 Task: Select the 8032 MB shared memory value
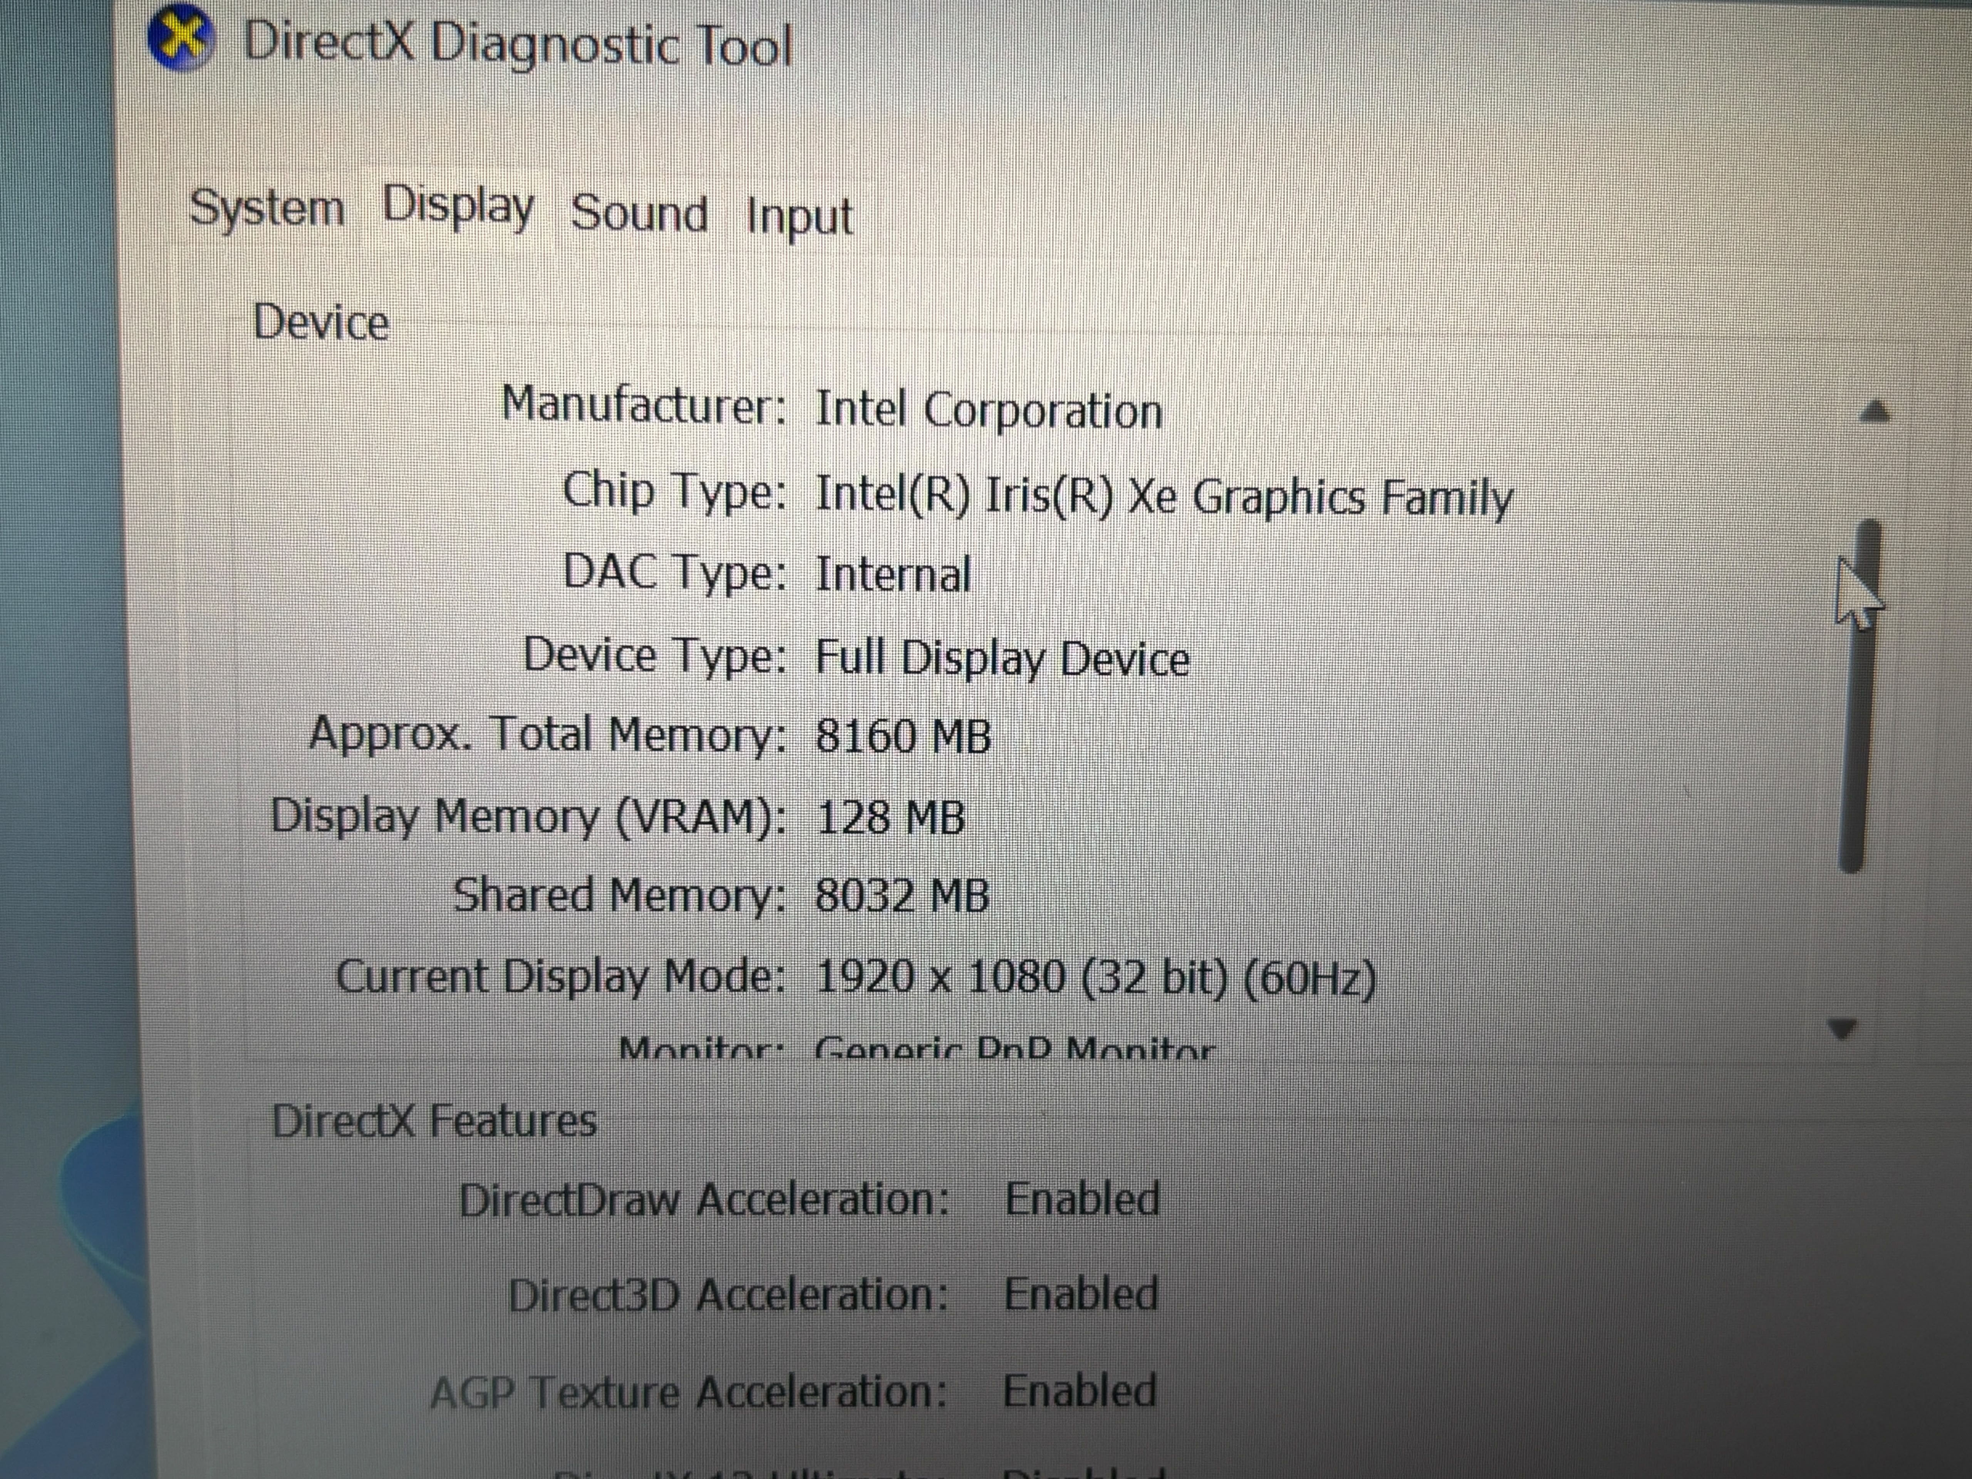click(902, 896)
